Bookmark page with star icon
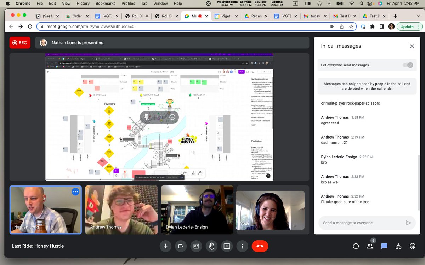 (x=351, y=26)
